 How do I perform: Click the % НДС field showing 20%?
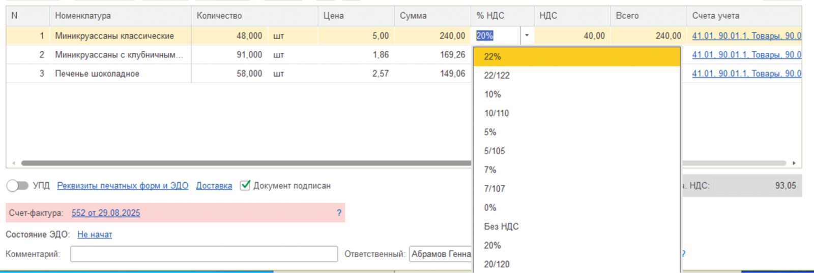click(x=496, y=36)
